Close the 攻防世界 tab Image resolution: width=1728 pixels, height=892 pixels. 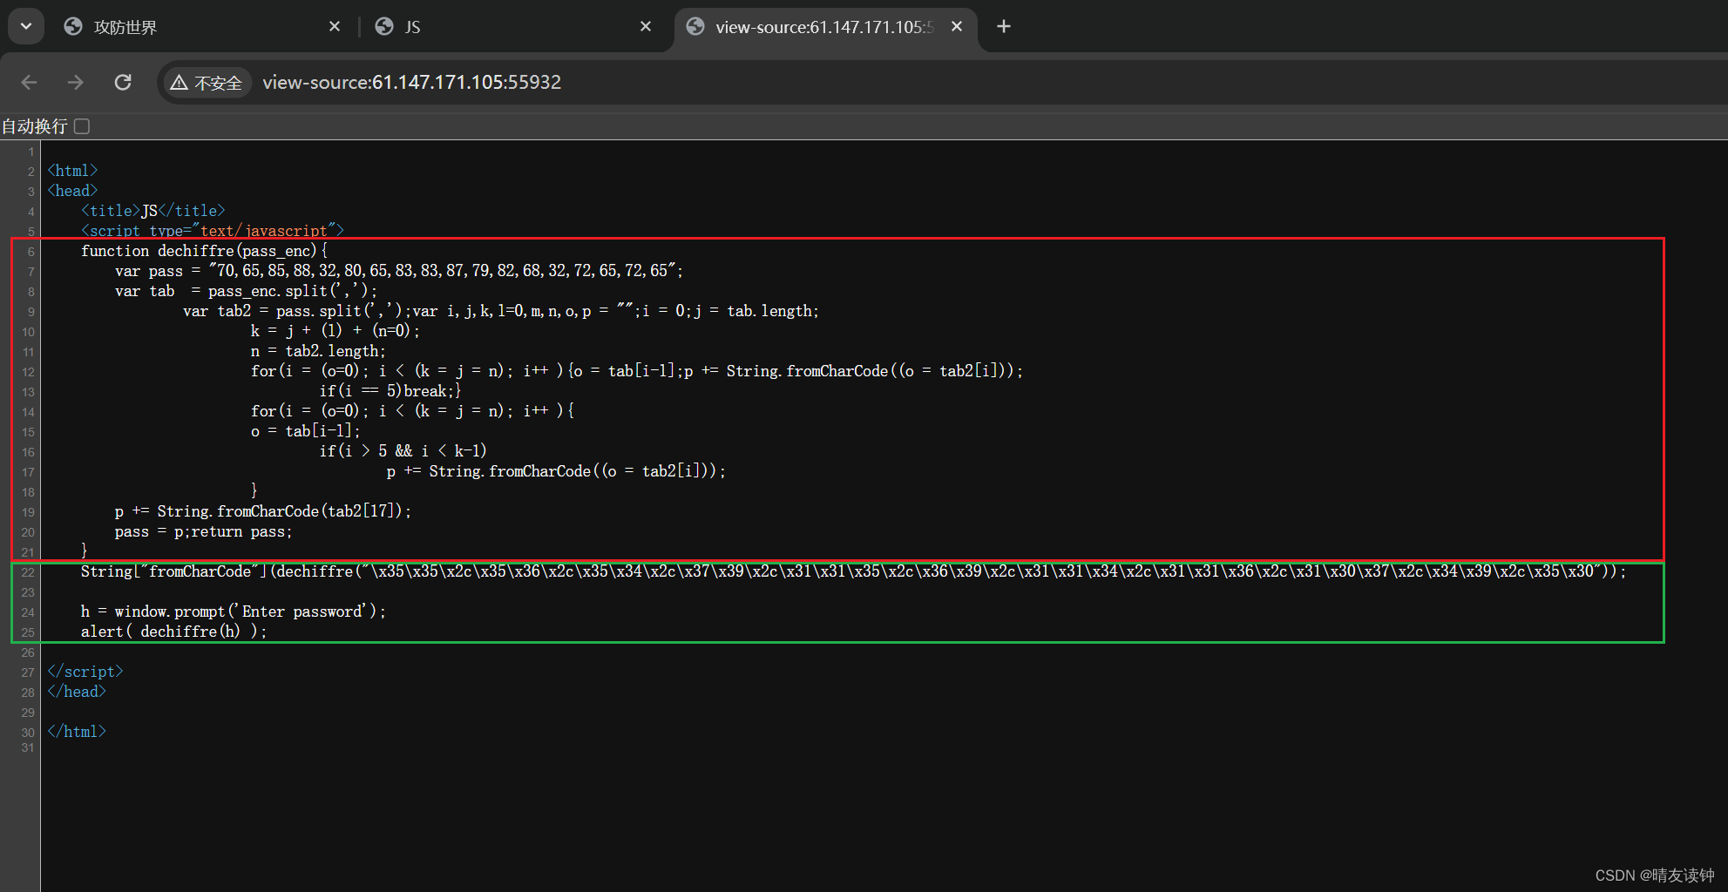coord(335,26)
